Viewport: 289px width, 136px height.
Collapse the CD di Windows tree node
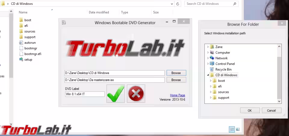click(208, 75)
